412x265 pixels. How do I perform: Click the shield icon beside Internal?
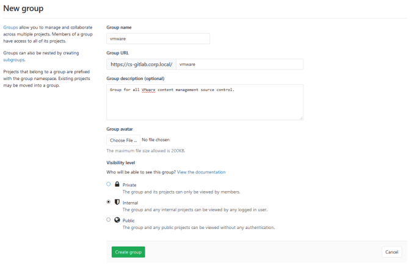(x=117, y=202)
